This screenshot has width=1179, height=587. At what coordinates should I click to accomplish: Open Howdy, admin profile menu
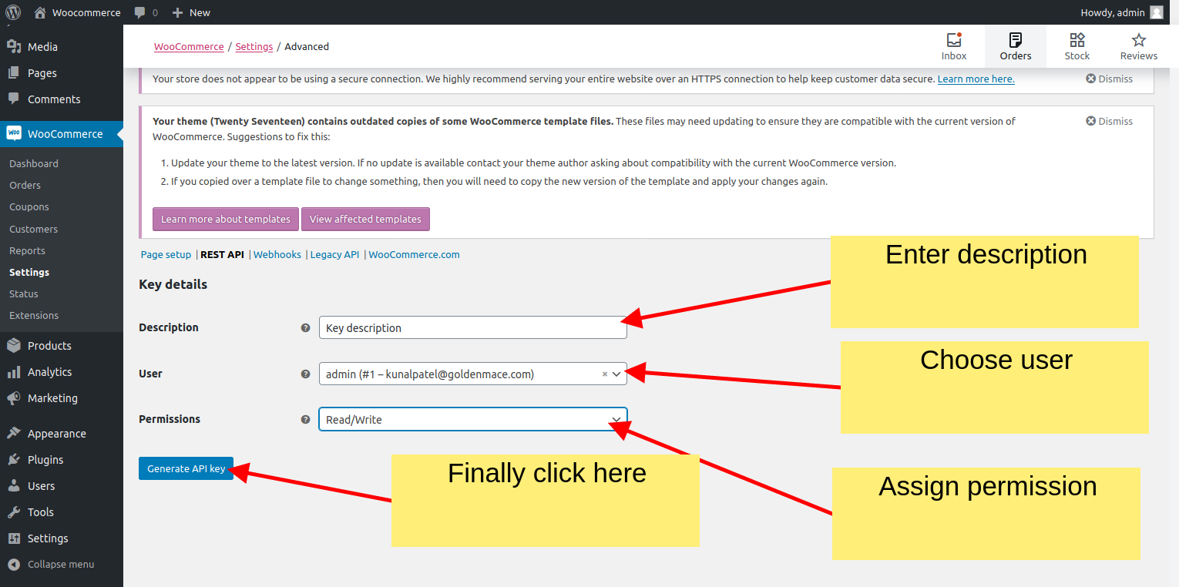tap(1122, 12)
